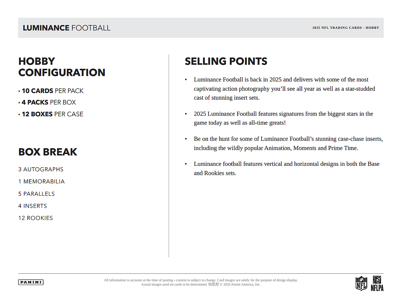Click the NFLPA logo
This screenshot has height=308, width=398.
[377, 283]
